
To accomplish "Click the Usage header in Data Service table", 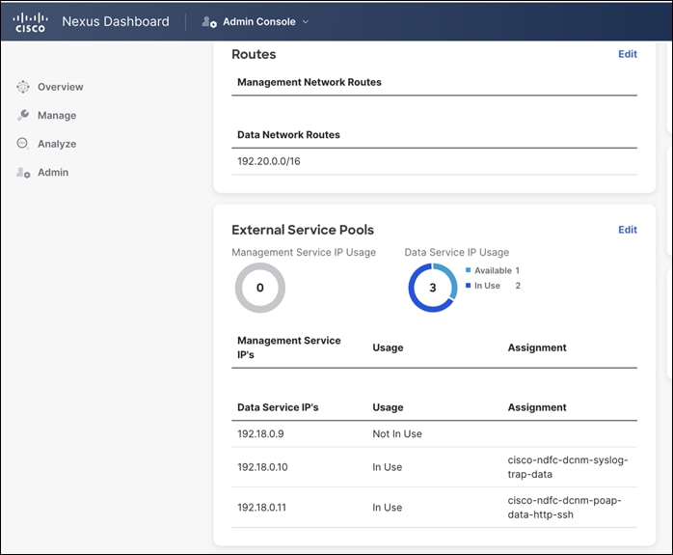I will click(388, 407).
